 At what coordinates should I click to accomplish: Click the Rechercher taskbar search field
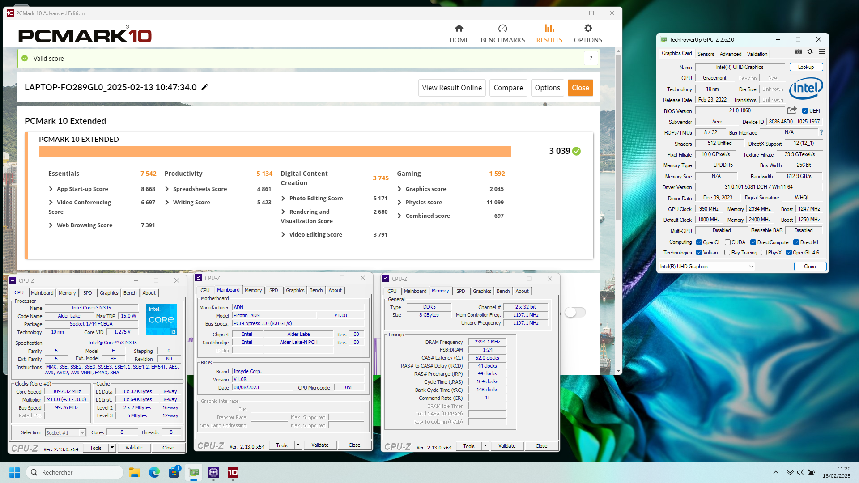pyautogui.click(x=75, y=472)
